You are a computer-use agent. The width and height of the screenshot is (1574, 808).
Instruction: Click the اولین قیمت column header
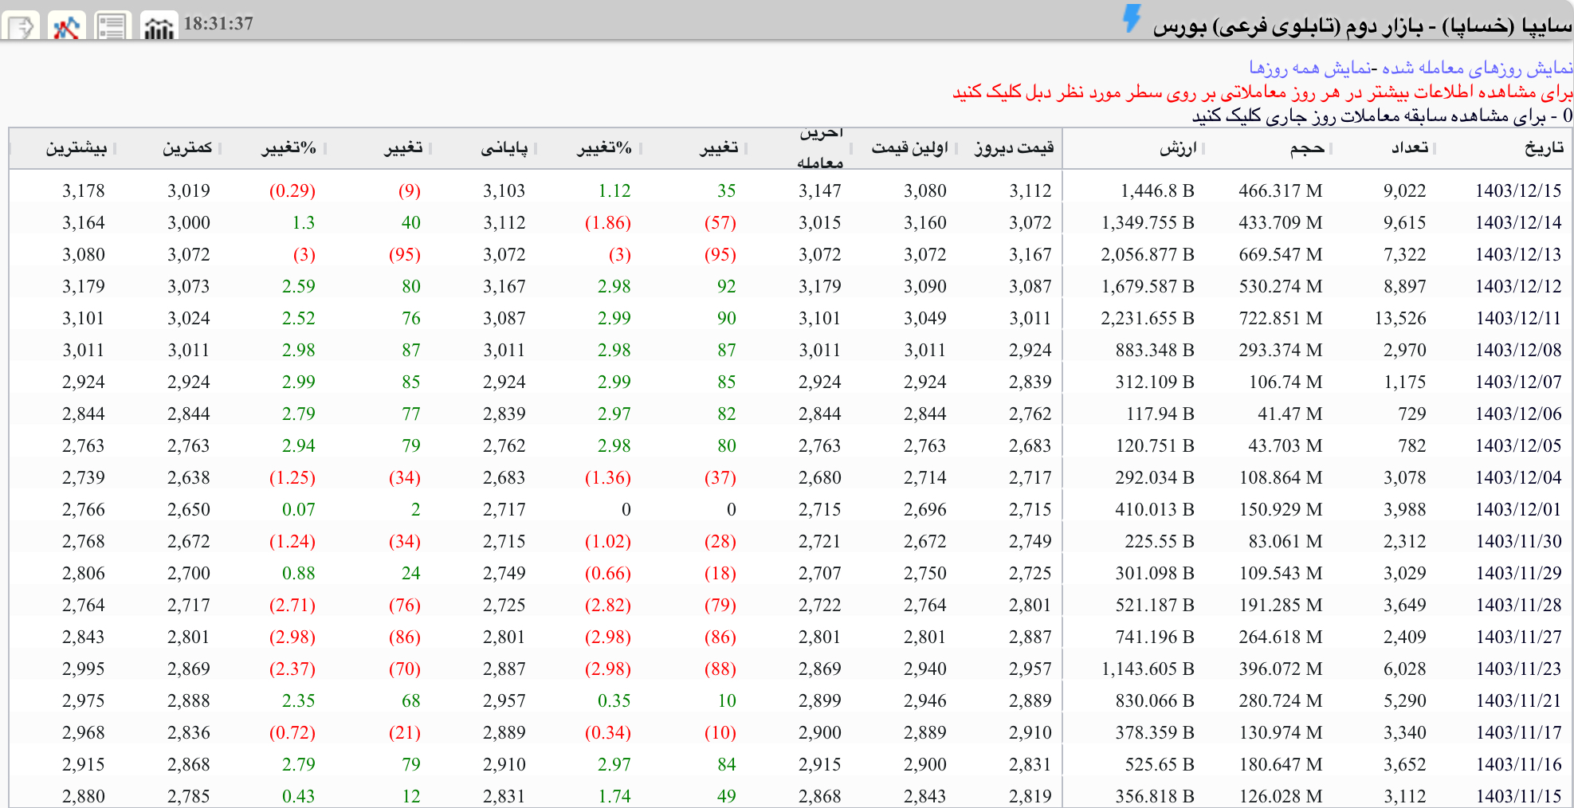pyautogui.click(x=909, y=148)
